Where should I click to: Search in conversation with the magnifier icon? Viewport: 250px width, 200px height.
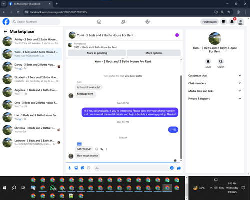[x=221, y=61]
